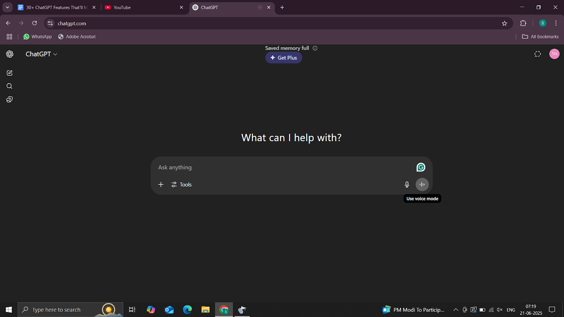Start voice mode with waveform button

(x=422, y=185)
